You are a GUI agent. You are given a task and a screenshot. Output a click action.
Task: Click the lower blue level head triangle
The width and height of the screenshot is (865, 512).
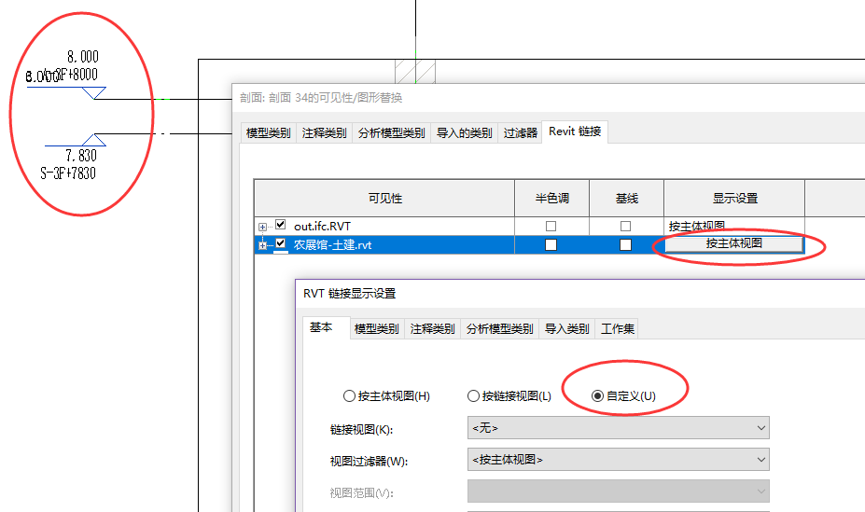click(x=94, y=140)
